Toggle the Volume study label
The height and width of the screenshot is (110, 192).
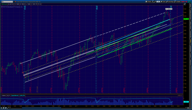[x=3, y=95]
